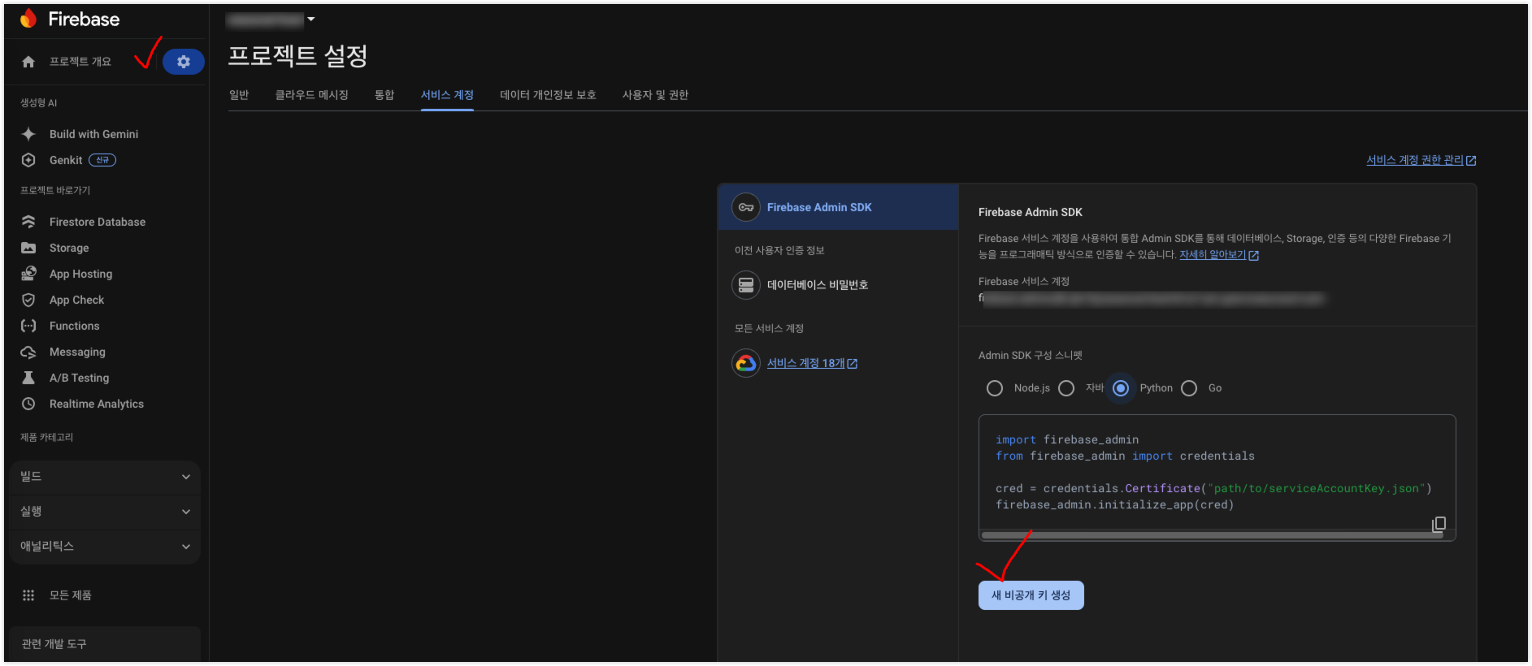This screenshot has width=1532, height=666.
Task: Expand the 실행 category
Action: tap(106, 512)
